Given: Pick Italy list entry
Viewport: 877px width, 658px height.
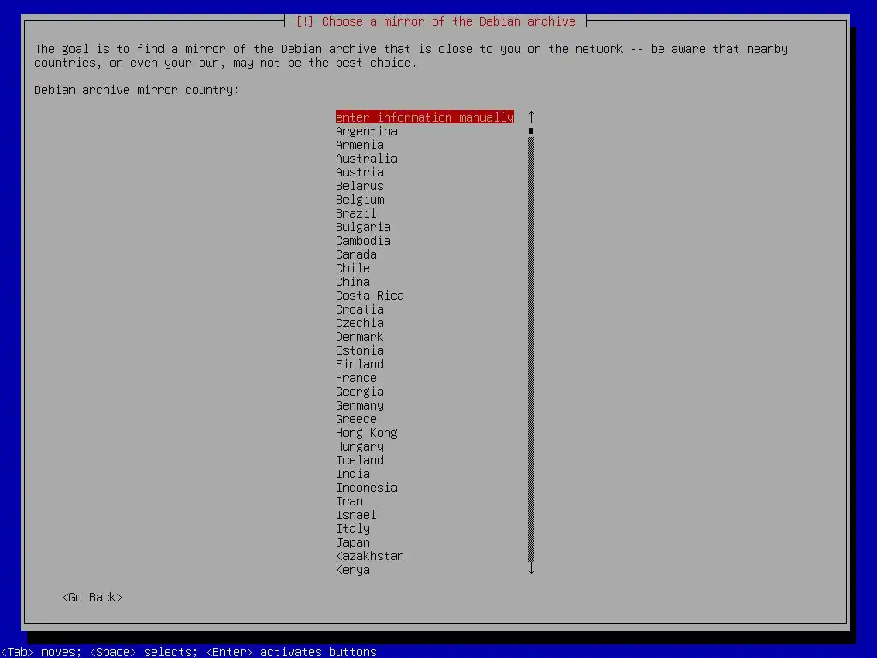Looking at the screenshot, I should pos(352,528).
